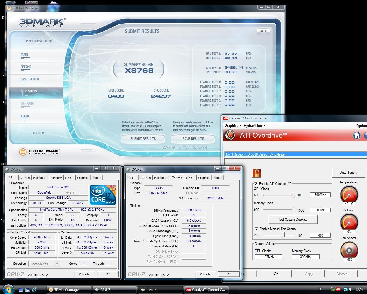The height and width of the screenshot is (294, 367).
Task: Go to MAIN section in 3DMark Vantage
Action: click(x=24, y=55)
